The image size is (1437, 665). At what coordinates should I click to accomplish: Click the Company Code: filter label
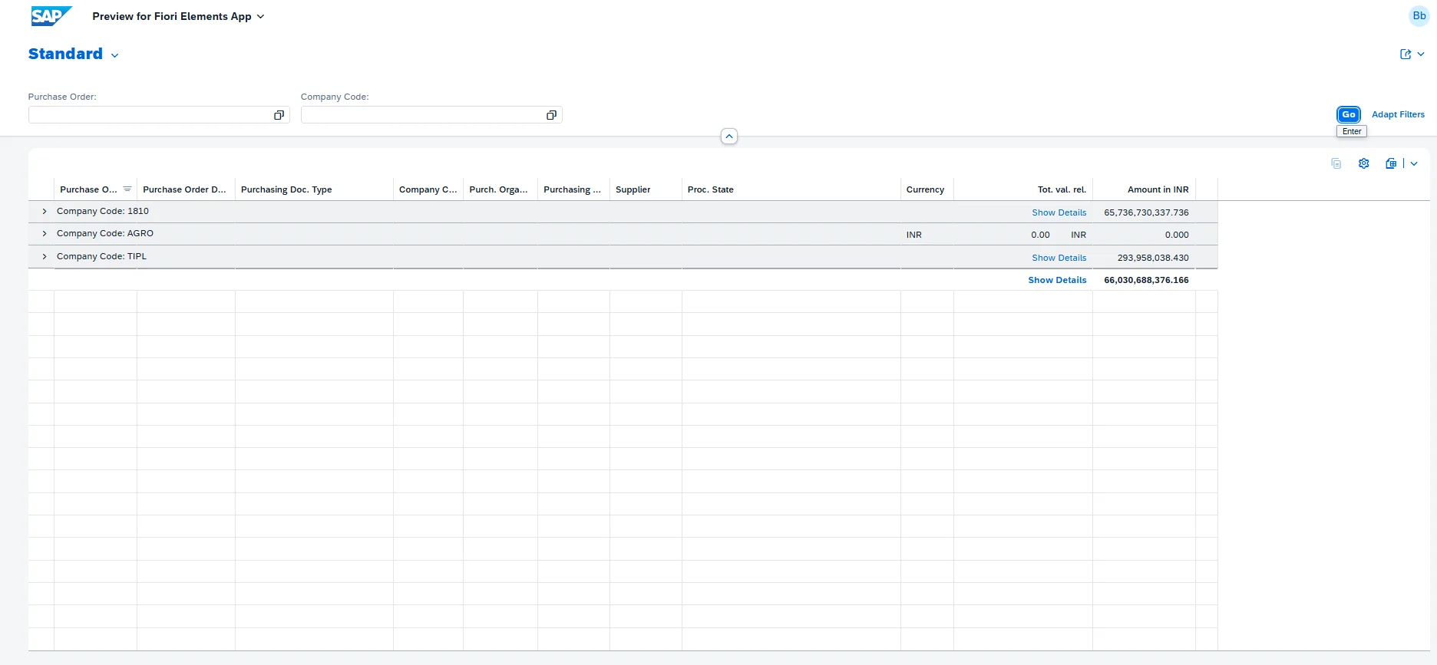coord(335,97)
